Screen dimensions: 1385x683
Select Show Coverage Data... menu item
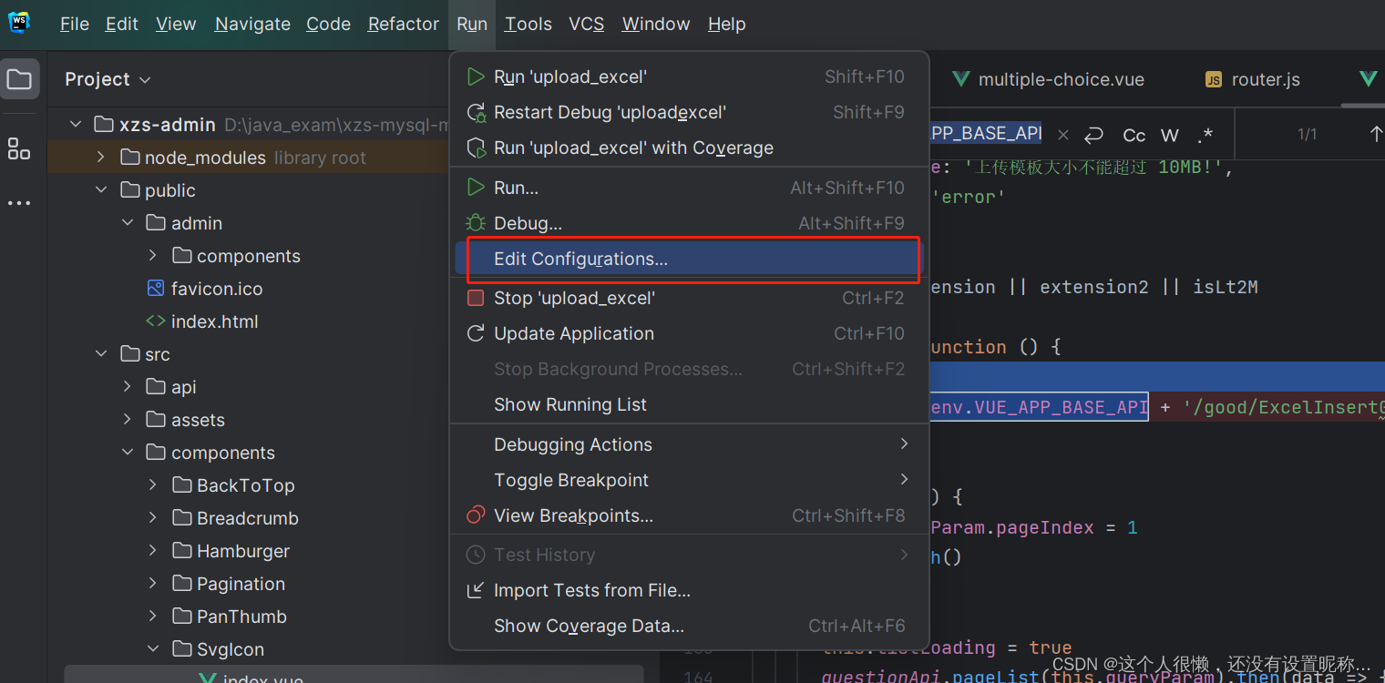tap(689, 626)
